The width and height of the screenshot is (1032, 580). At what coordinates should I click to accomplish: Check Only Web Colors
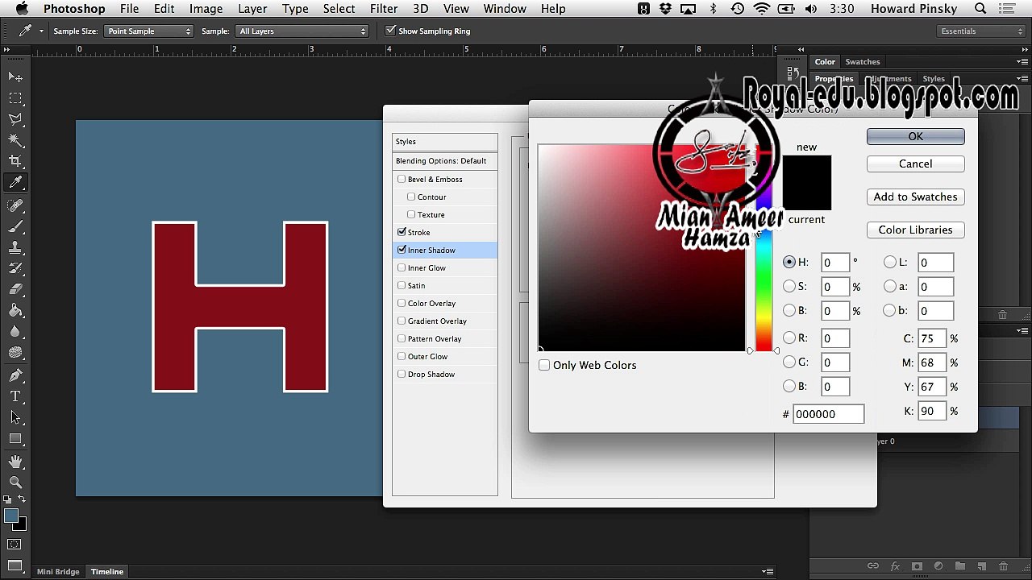click(x=544, y=365)
